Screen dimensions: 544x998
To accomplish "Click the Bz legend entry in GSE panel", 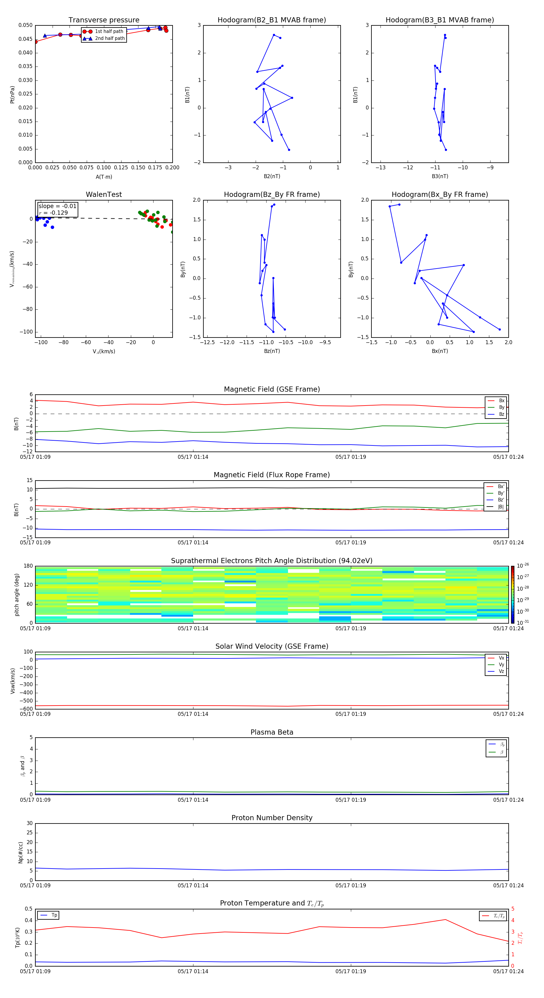I will click(496, 414).
